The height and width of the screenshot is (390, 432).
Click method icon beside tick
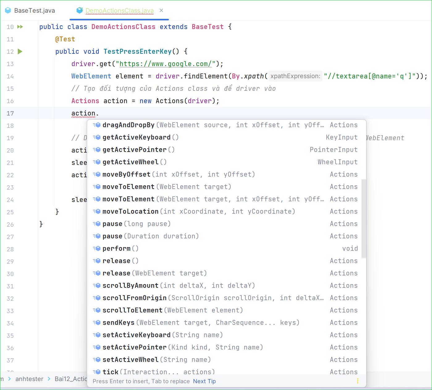coord(97,372)
